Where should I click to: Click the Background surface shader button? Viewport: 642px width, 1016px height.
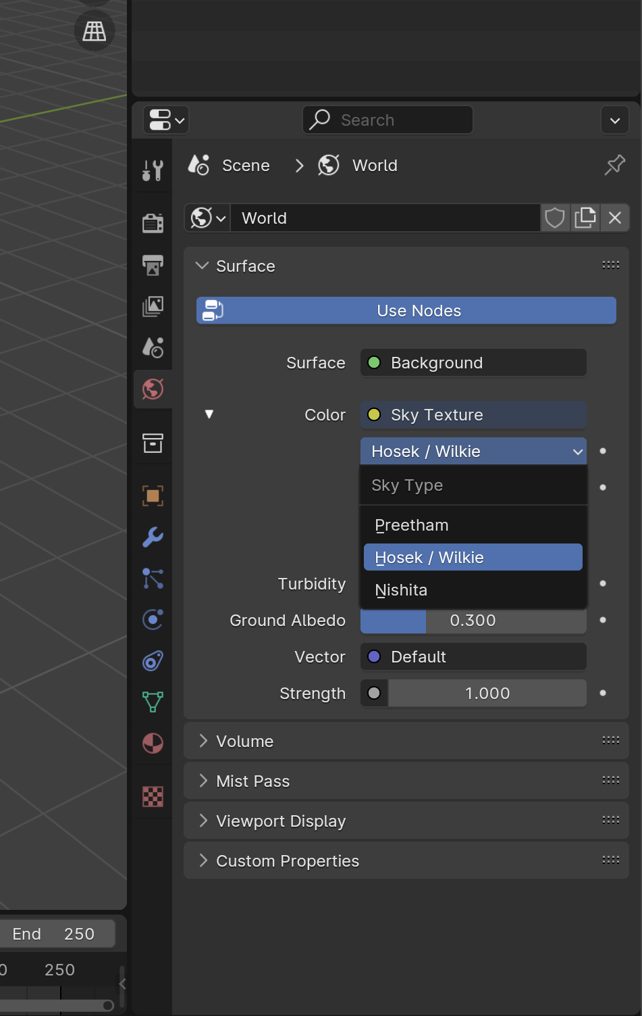click(473, 363)
